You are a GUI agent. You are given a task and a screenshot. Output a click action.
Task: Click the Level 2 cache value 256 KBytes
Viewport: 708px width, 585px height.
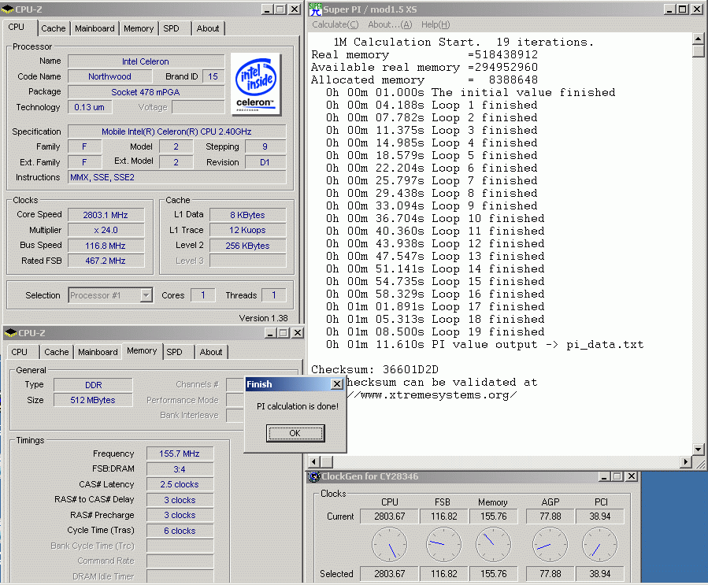click(x=247, y=246)
